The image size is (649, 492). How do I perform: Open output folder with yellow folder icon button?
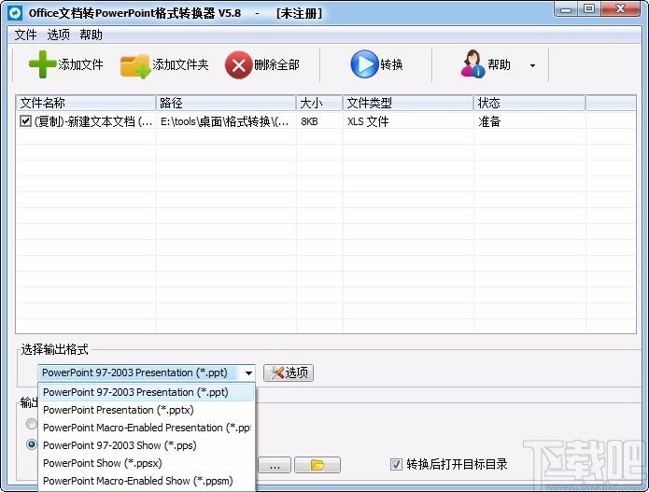pyautogui.click(x=317, y=465)
